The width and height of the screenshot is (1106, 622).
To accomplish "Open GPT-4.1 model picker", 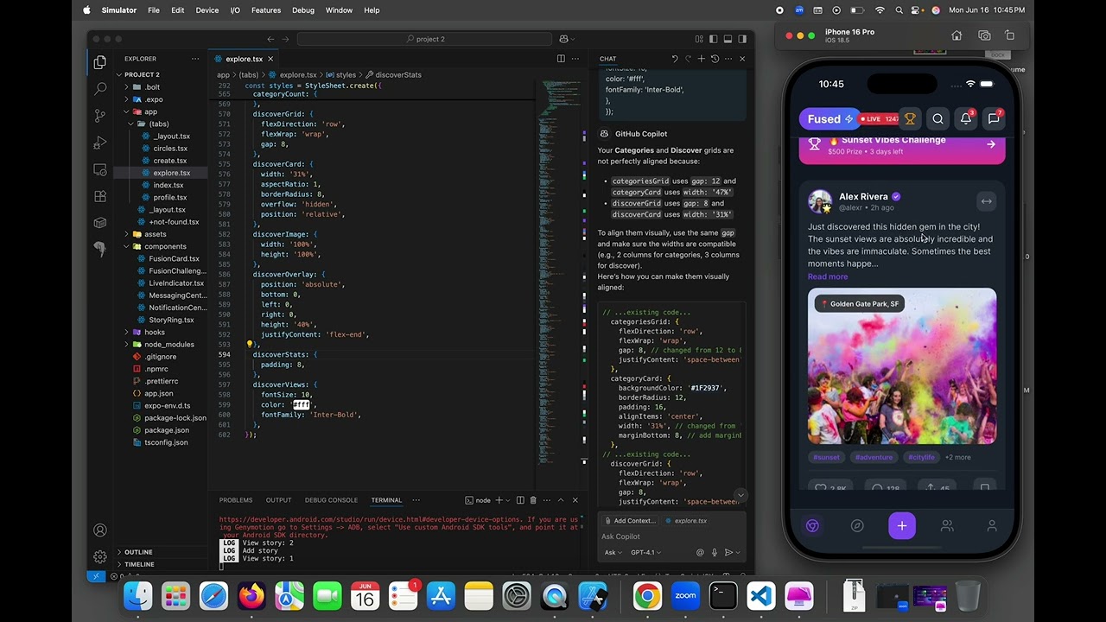I will point(645,552).
